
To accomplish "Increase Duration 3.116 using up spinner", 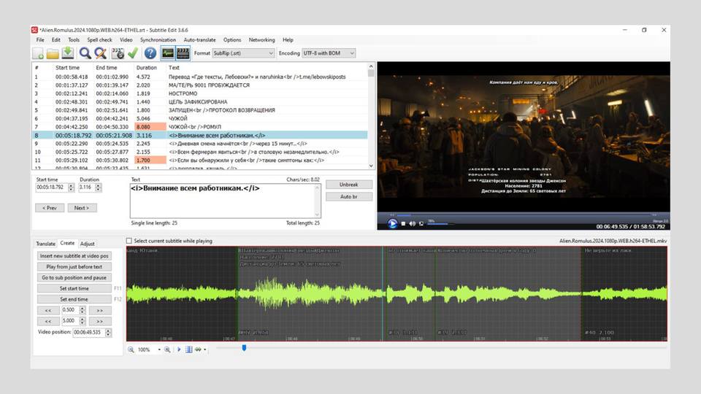I will (99, 185).
